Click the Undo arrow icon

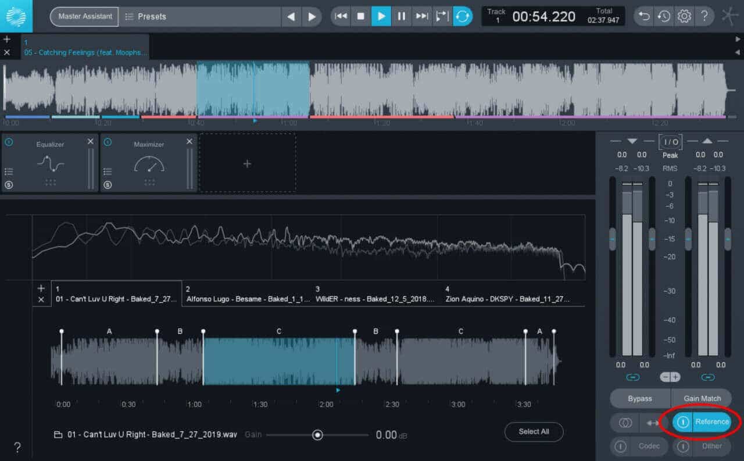point(643,16)
